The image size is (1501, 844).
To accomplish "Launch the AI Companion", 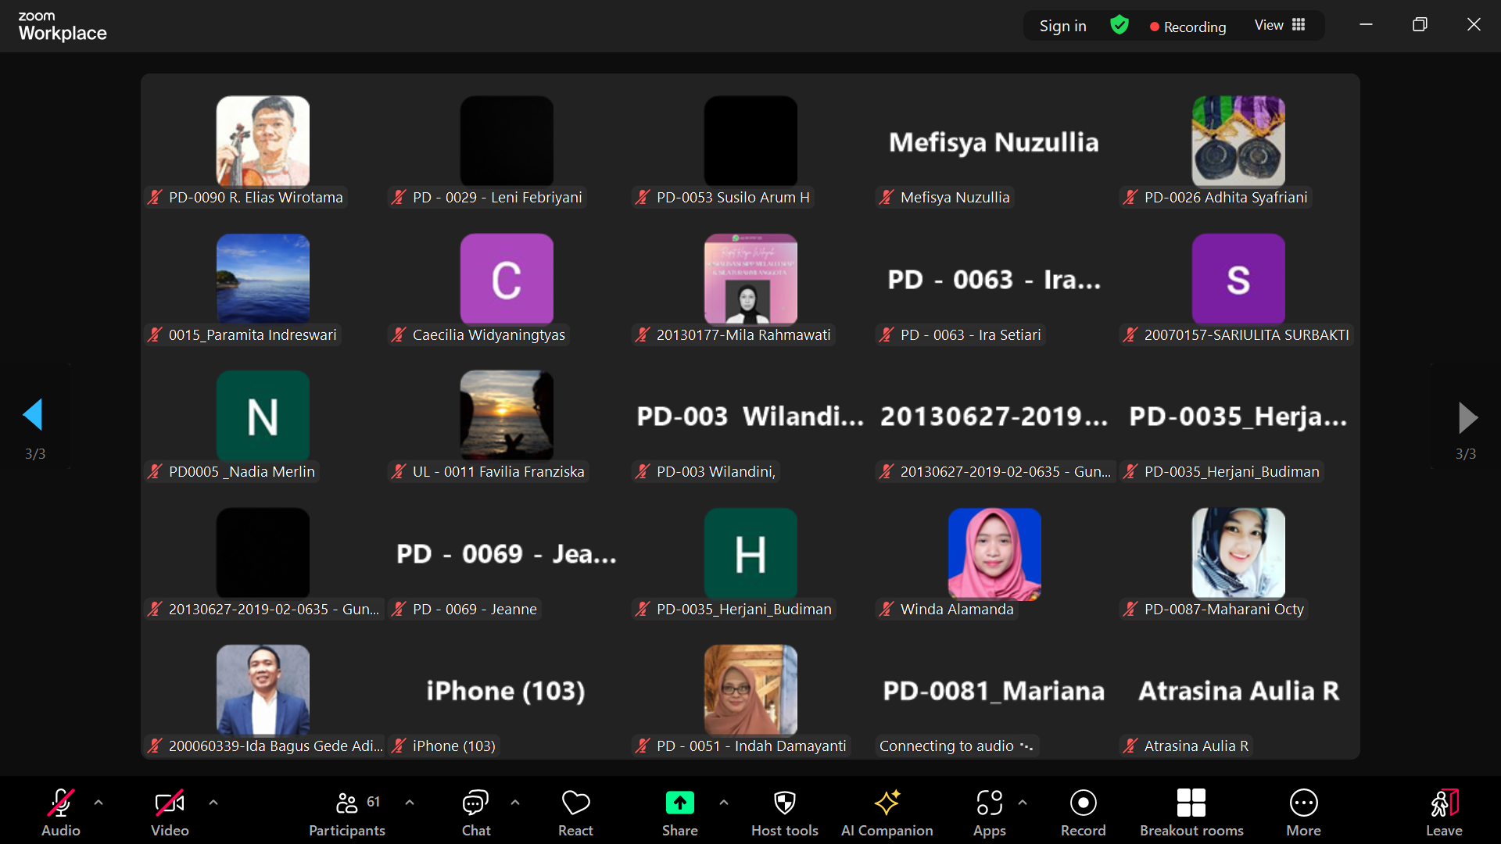I will click(x=887, y=812).
